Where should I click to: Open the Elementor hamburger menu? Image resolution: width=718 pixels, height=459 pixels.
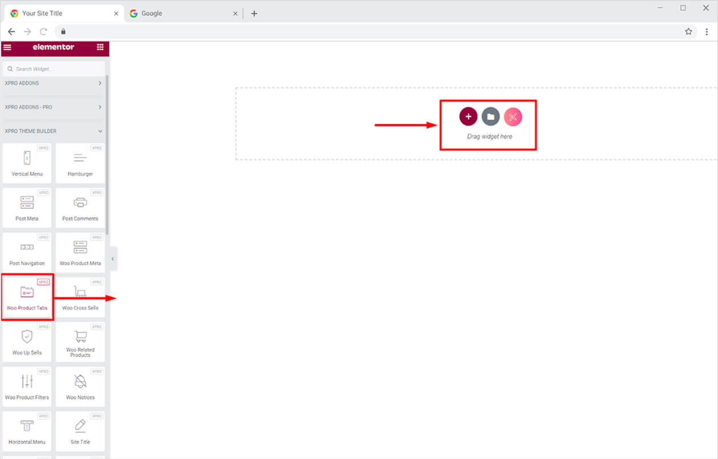(x=7, y=47)
